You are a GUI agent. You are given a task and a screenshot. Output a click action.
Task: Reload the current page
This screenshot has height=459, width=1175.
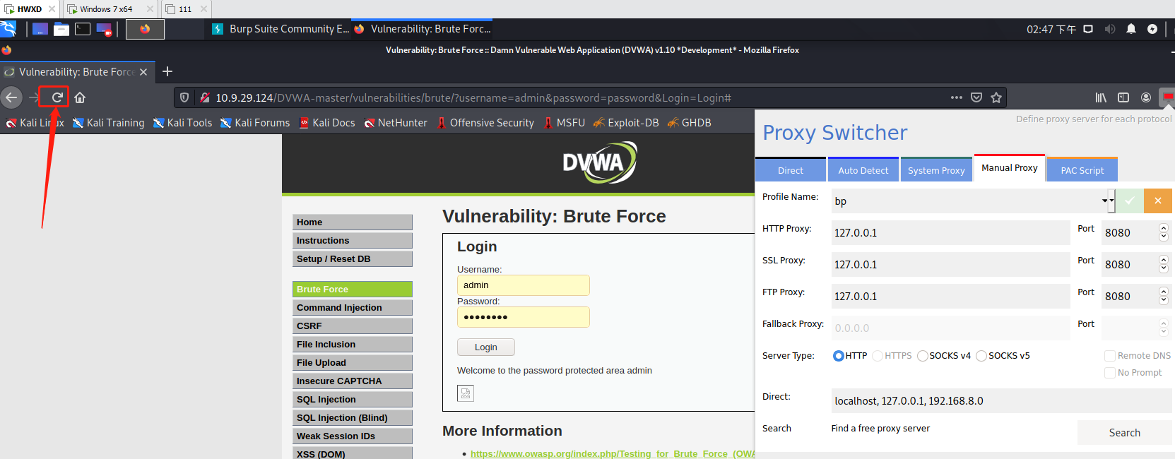click(x=57, y=97)
